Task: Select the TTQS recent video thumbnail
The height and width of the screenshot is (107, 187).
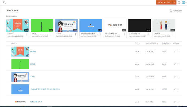Action: (x=66, y=25)
